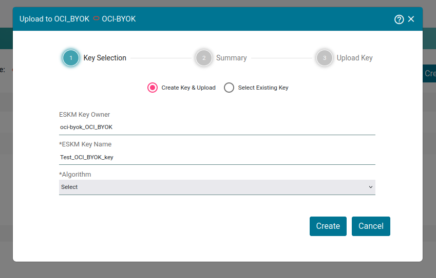The image size is (436, 278).
Task: Click the ESKM Key Owner field
Action: click(x=217, y=127)
